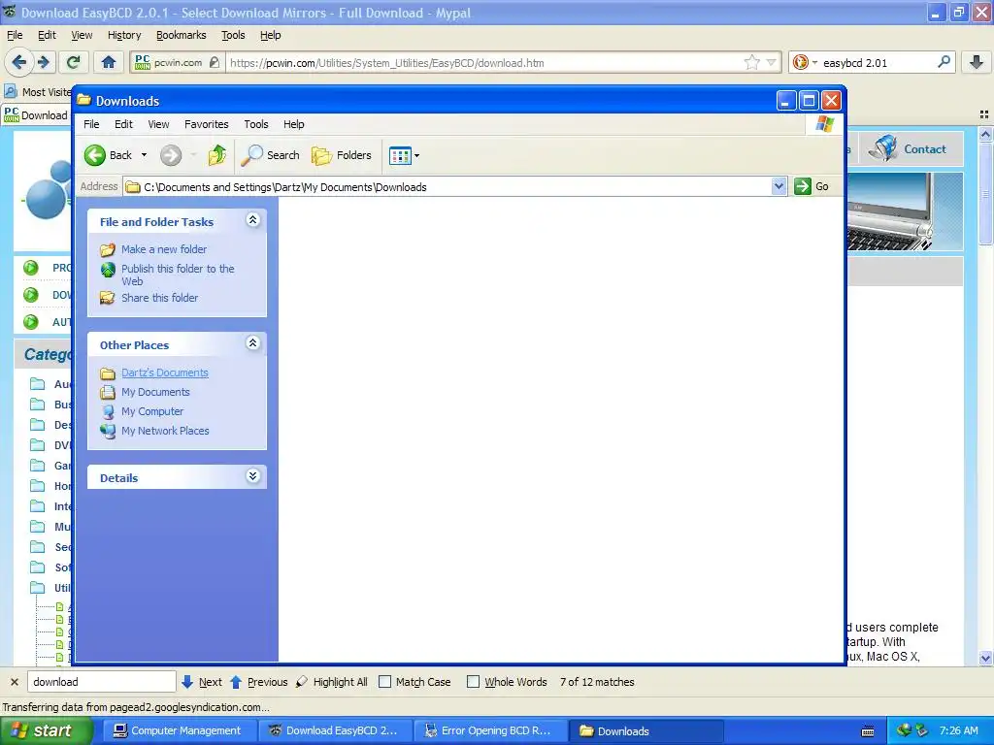Open Explorer Search pane
The image size is (994, 745).
[271, 155]
